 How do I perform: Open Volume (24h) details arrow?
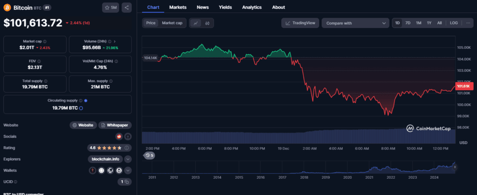click(115, 41)
